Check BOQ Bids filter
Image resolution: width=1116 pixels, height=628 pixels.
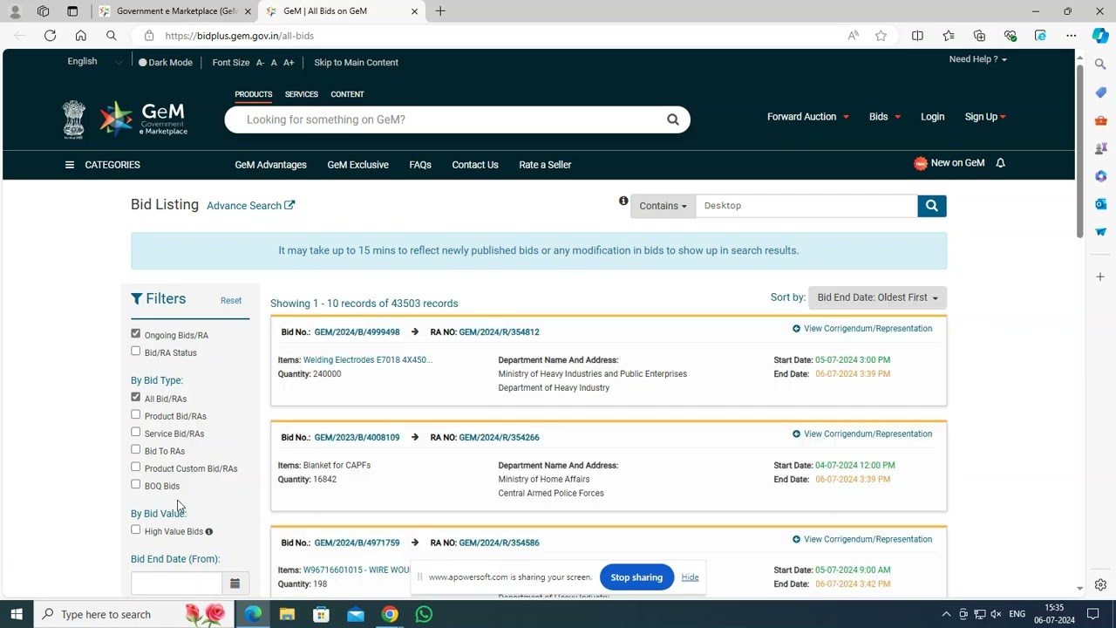click(x=135, y=485)
